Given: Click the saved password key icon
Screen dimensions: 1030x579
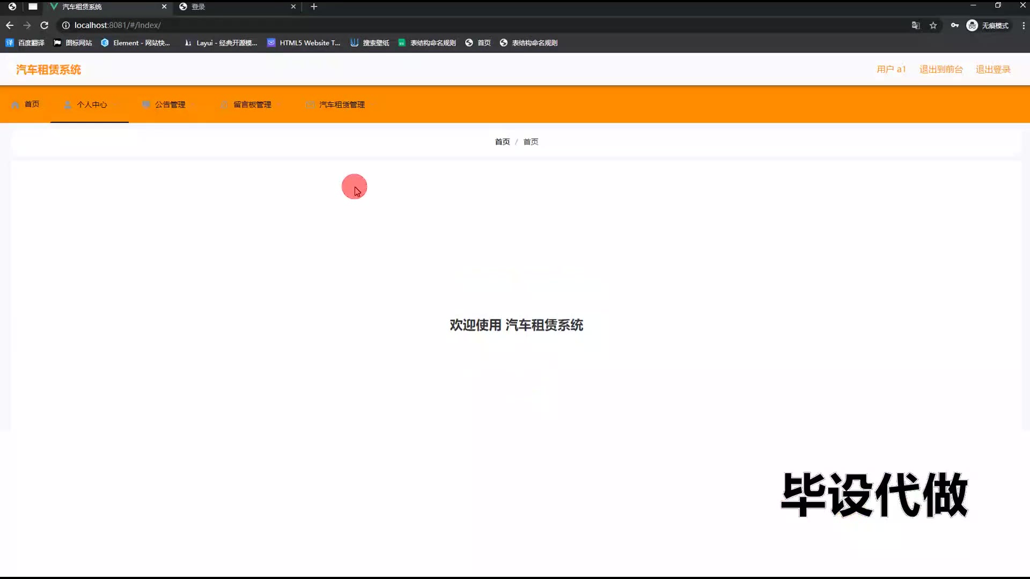Looking at the screenshot, I should [954, 25].
